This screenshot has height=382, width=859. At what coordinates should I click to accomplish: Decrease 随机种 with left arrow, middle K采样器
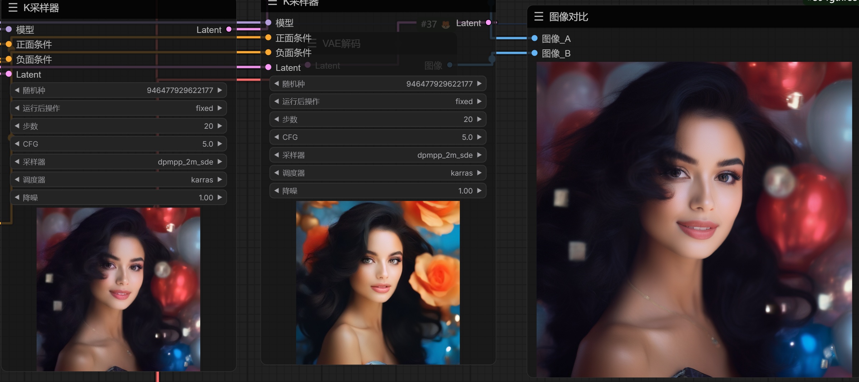pos(276,83)
